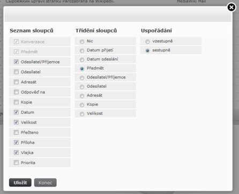The image size is (239, 194).
Task: Choose Velikost sorting radio button
Action: click(82, 114)
